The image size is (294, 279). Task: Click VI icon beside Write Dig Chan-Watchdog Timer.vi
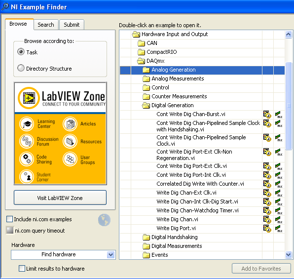pyautogui.click(x=267, y=211)
